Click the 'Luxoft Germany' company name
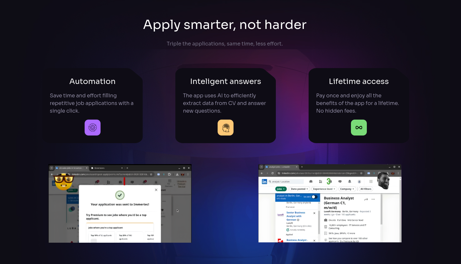 (332, 212)
